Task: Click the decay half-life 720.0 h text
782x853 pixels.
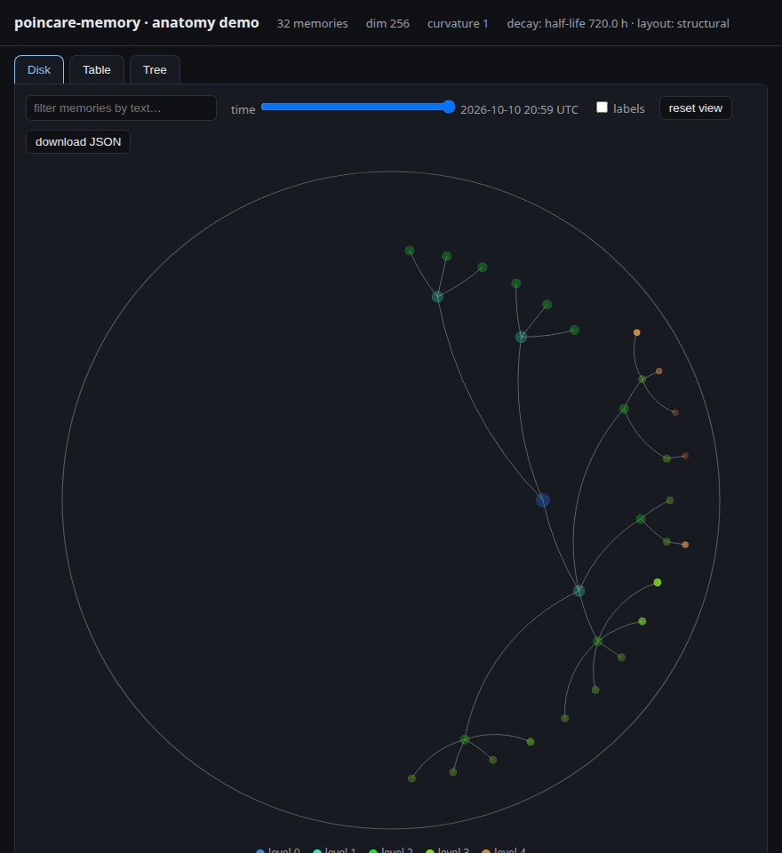Action: coord(567,23)
